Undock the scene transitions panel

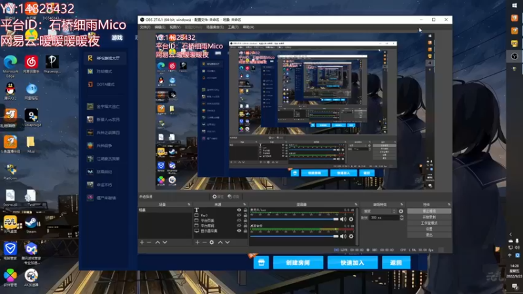tap(401, 204)
